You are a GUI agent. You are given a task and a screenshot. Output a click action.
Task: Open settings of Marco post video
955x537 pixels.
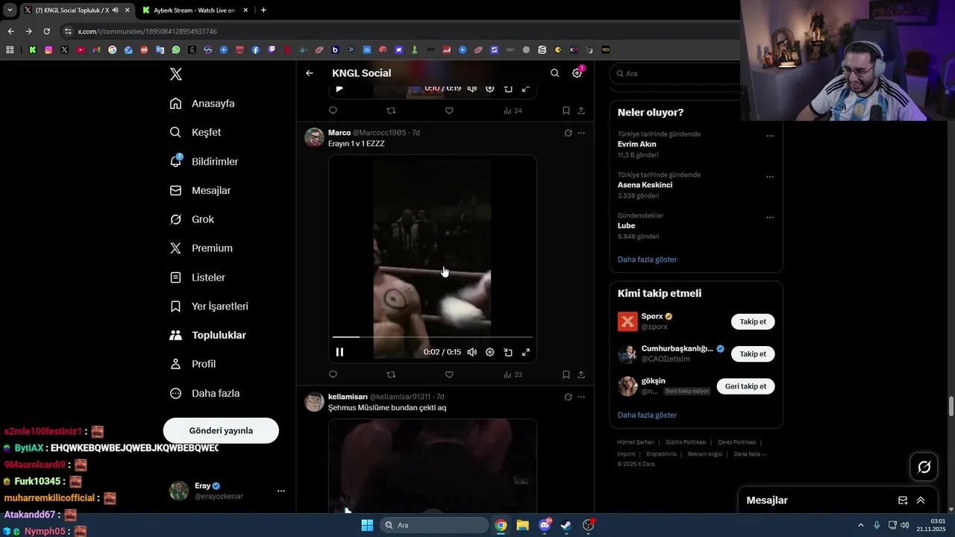coord(489,352)
